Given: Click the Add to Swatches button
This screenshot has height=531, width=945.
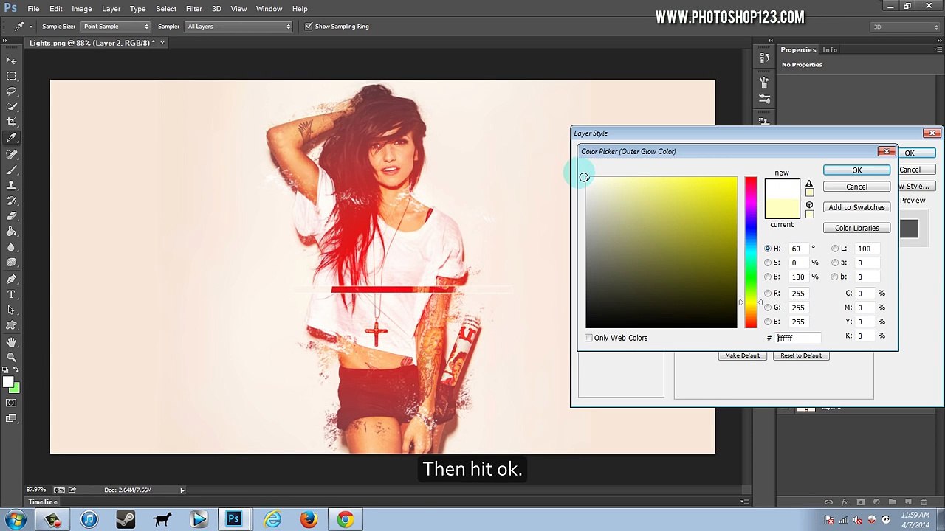Looking at the screenshot, I should coord(856,207).
